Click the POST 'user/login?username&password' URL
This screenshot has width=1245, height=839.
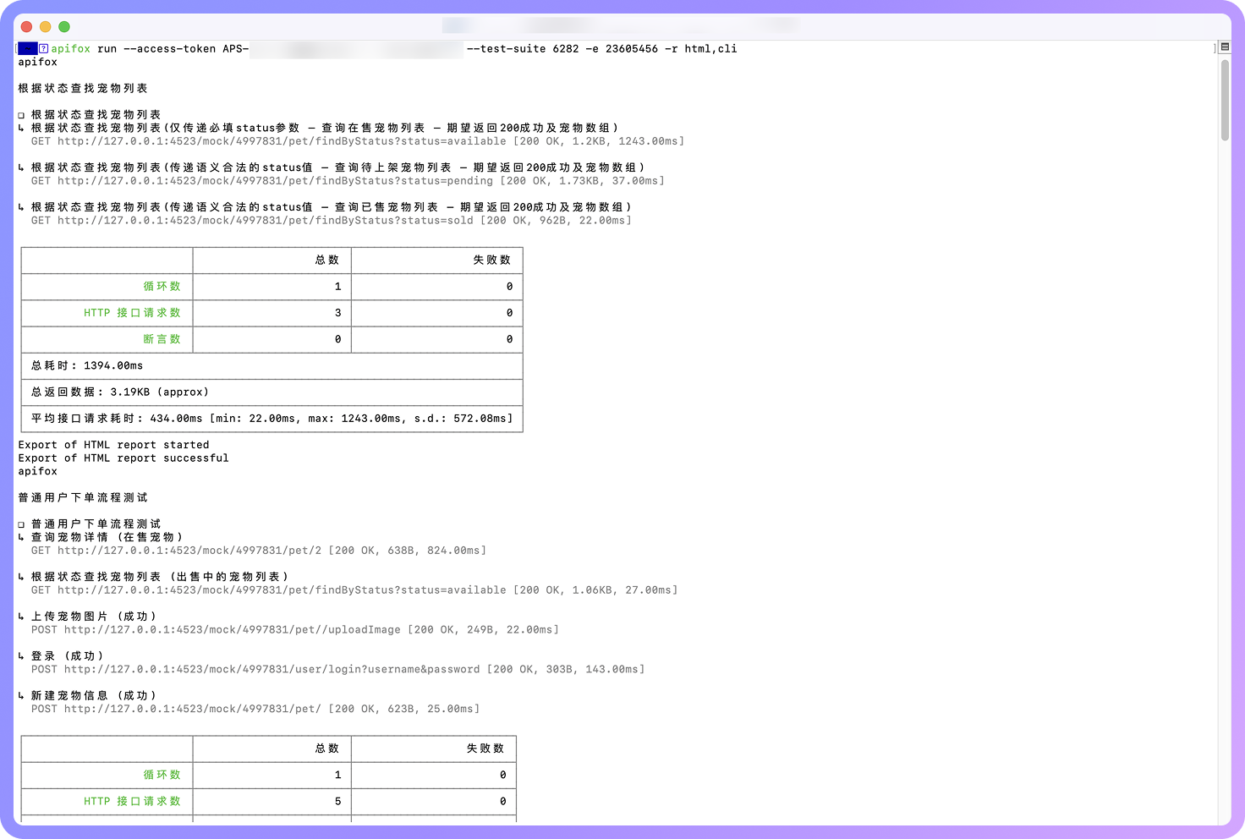(x=337, y=670)
